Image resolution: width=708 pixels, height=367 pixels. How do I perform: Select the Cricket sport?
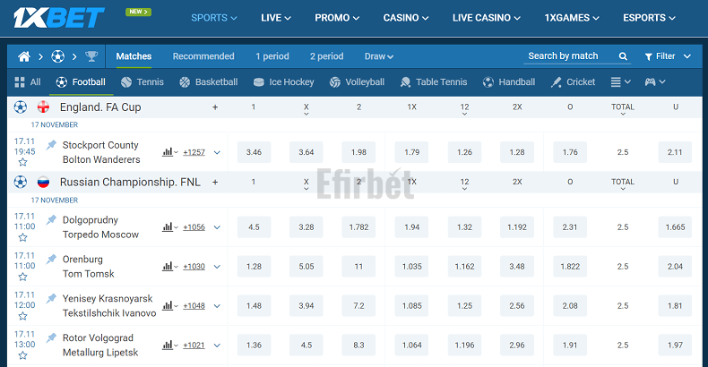coord(573,82)
